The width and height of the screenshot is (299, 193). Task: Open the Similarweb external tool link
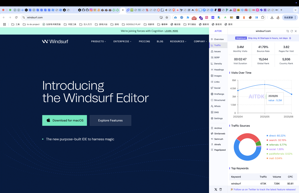pos(218,134)
